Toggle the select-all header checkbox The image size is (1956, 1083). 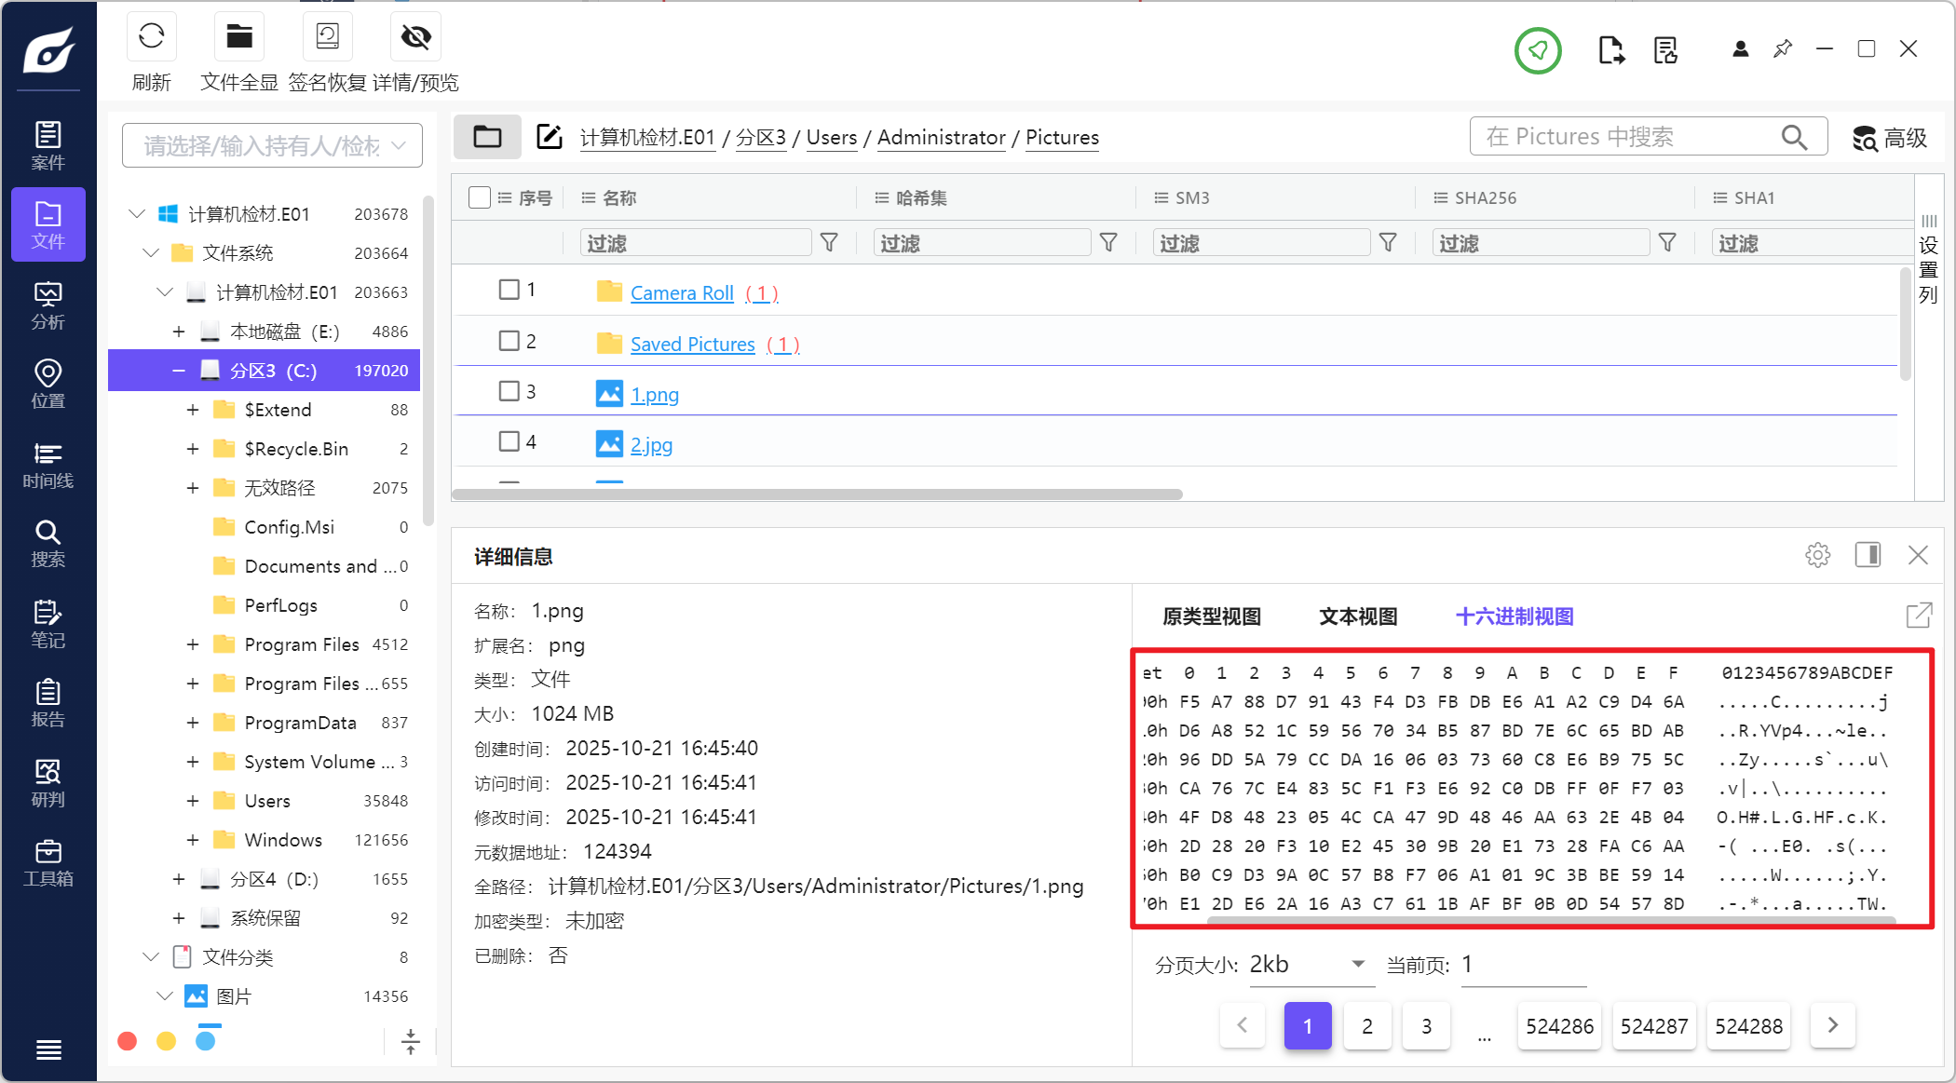click(480, 197)
